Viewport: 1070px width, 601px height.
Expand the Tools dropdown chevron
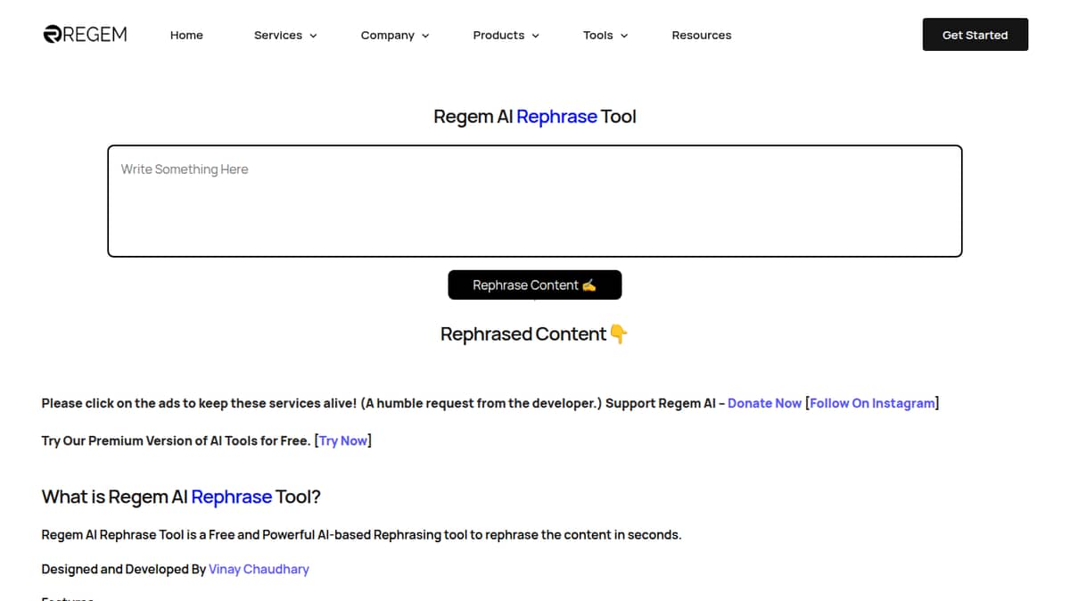tap(624, 36)
